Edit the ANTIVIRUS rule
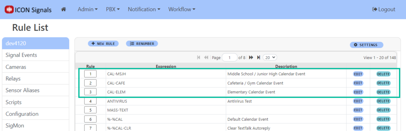The height and width of the screenshot is (131, 406). (x=358, y=101)
